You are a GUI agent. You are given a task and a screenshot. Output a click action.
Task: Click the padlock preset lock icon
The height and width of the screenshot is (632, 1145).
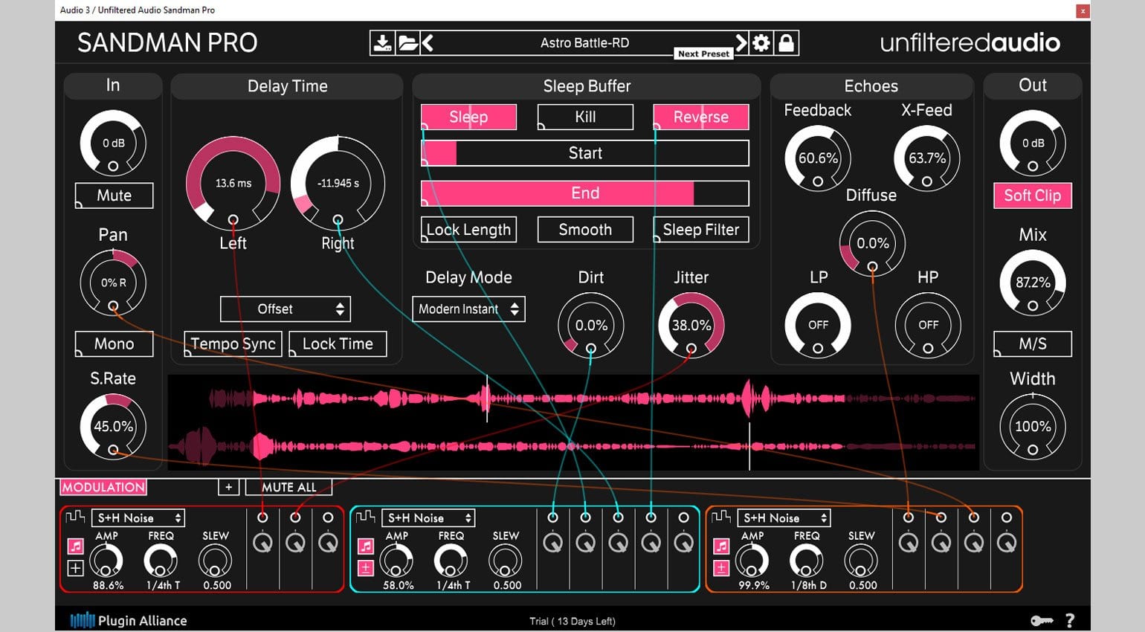(786, 43)
